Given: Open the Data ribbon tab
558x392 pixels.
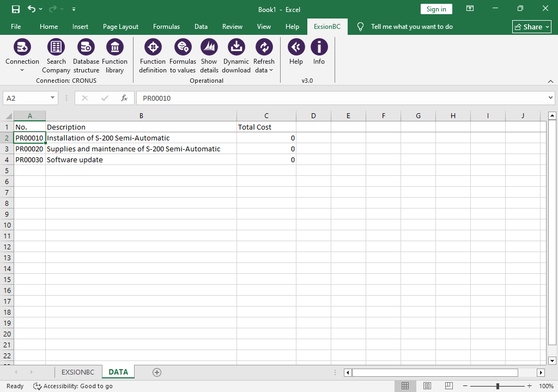Looking at the screenshot, I should [x=201, y=27].
